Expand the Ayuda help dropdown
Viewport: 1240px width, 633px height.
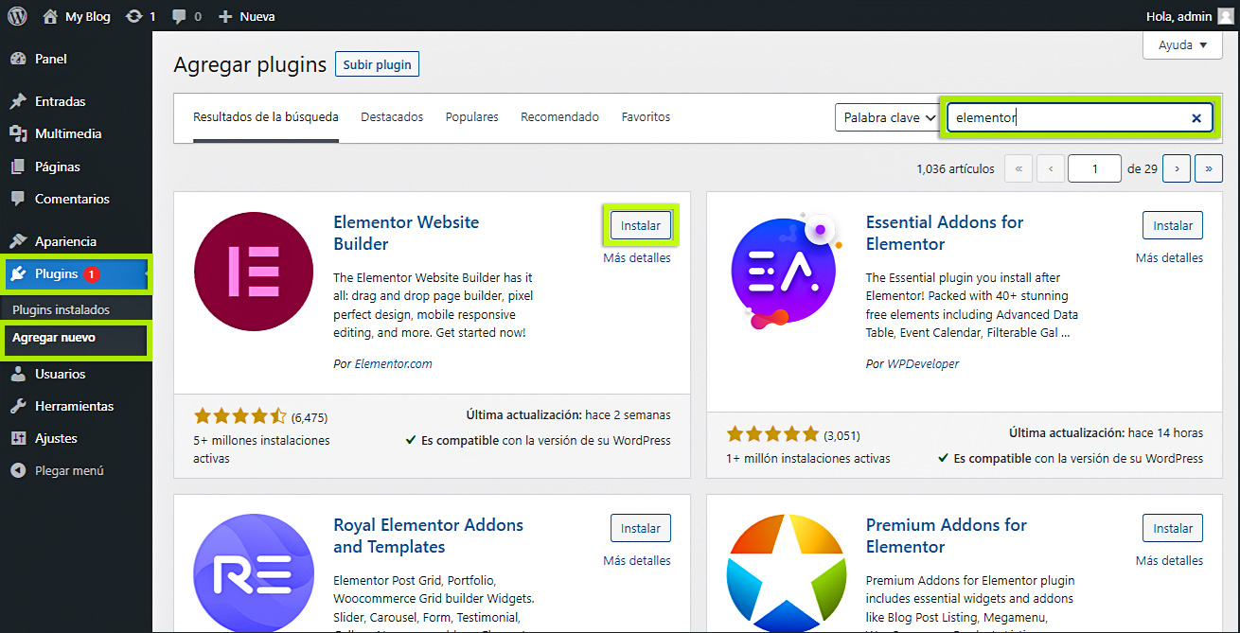click(1182, 45)
